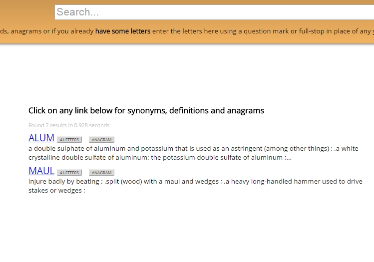This screenshot has width=374, height=262.
Task: Click the Search input field
Action: [215, 12]
